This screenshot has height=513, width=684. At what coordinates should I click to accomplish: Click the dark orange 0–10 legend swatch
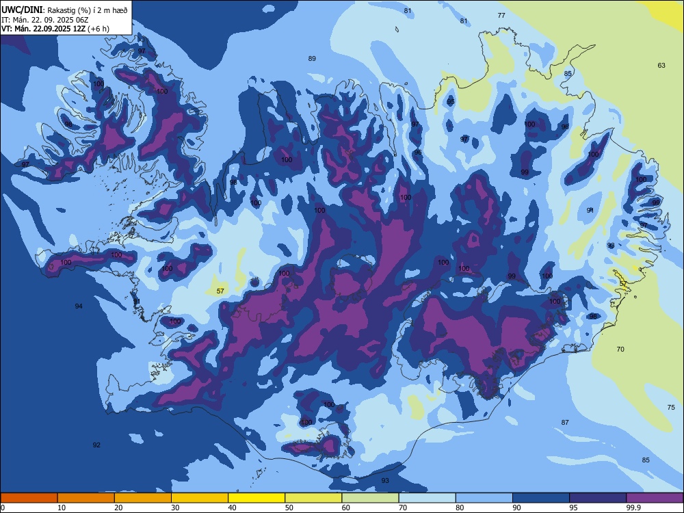29,498
